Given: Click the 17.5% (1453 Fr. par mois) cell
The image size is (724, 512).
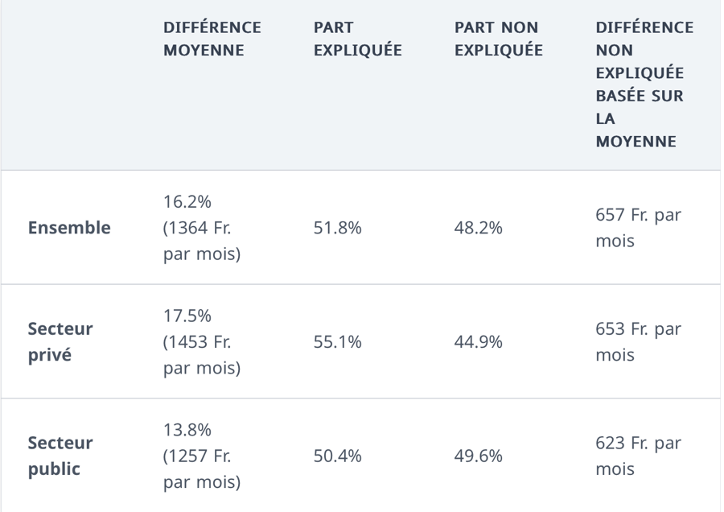Looking at the screenshot, I should click(202, 342).
